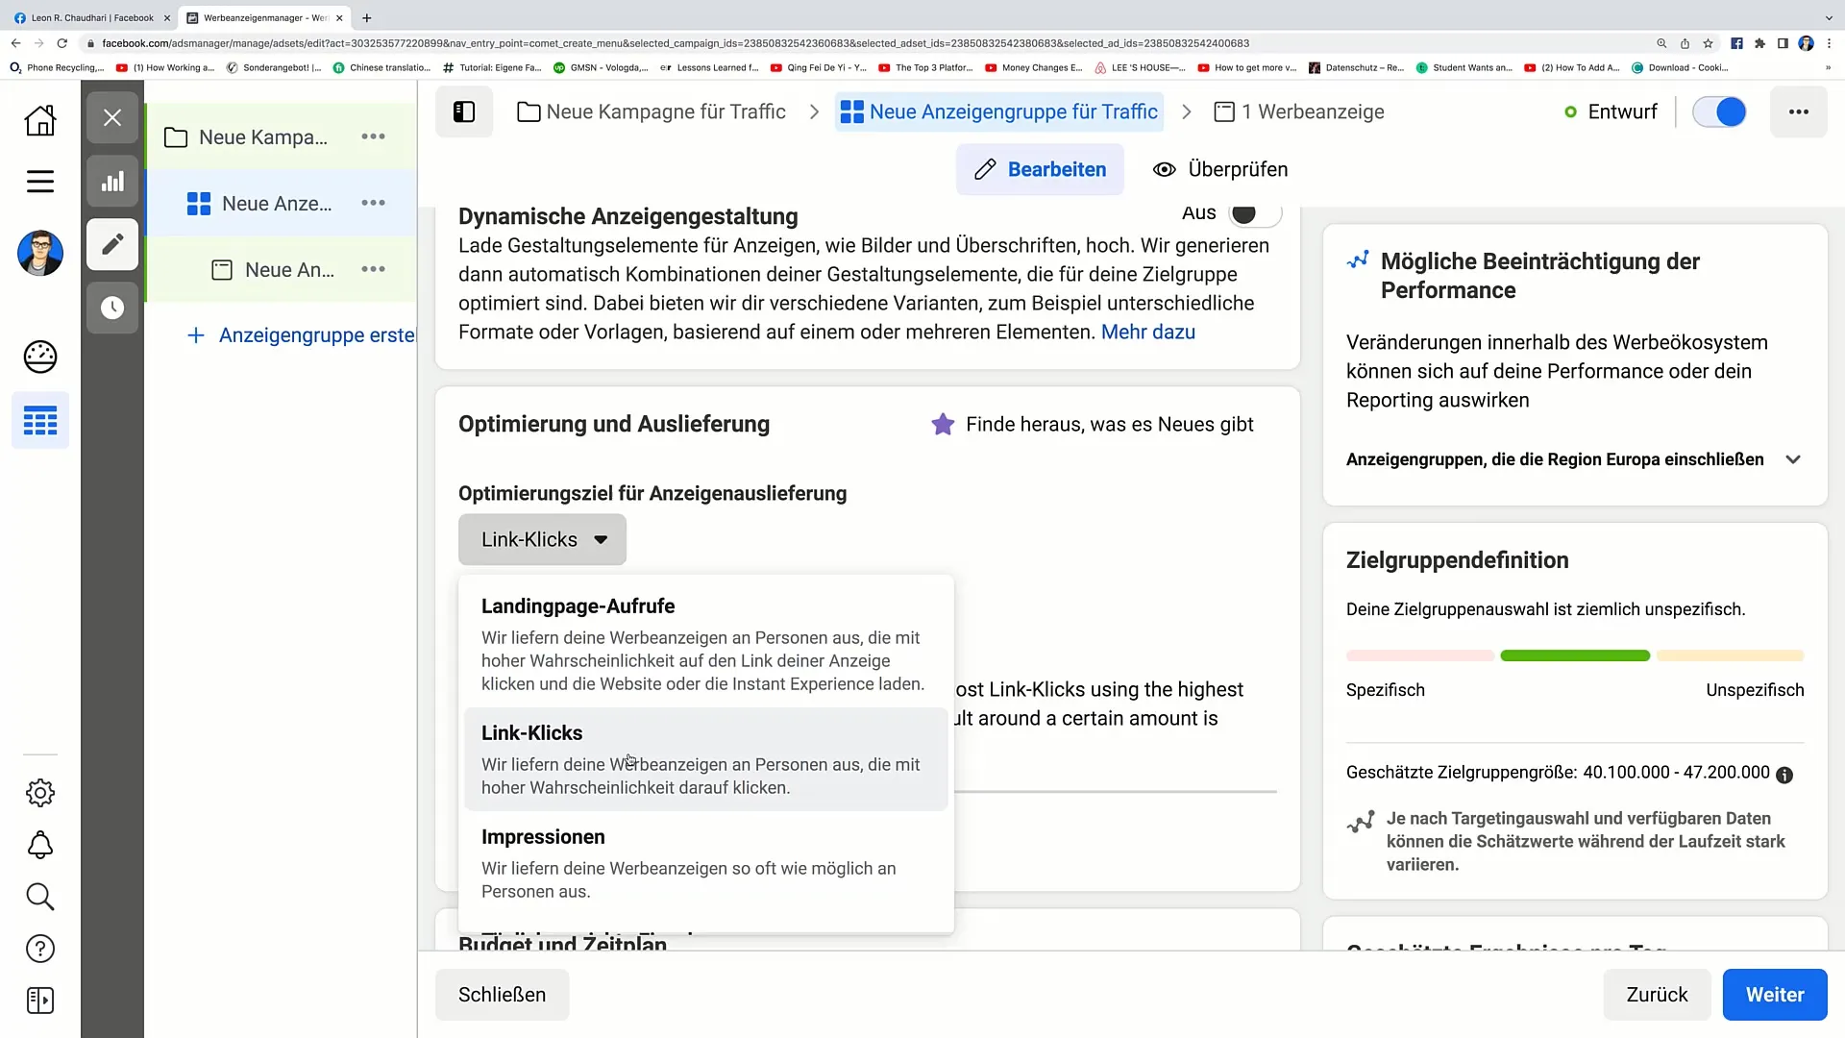Viewport: 1845px width, 1038px height.
Task: Open Neue Anzeigengruppe für Traffic breadcrumb
Action: [999, 111]
